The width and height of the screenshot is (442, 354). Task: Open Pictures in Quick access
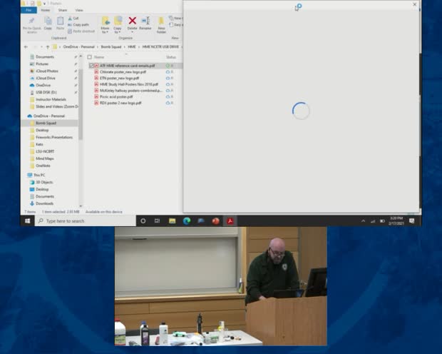[x=42, y=64]
